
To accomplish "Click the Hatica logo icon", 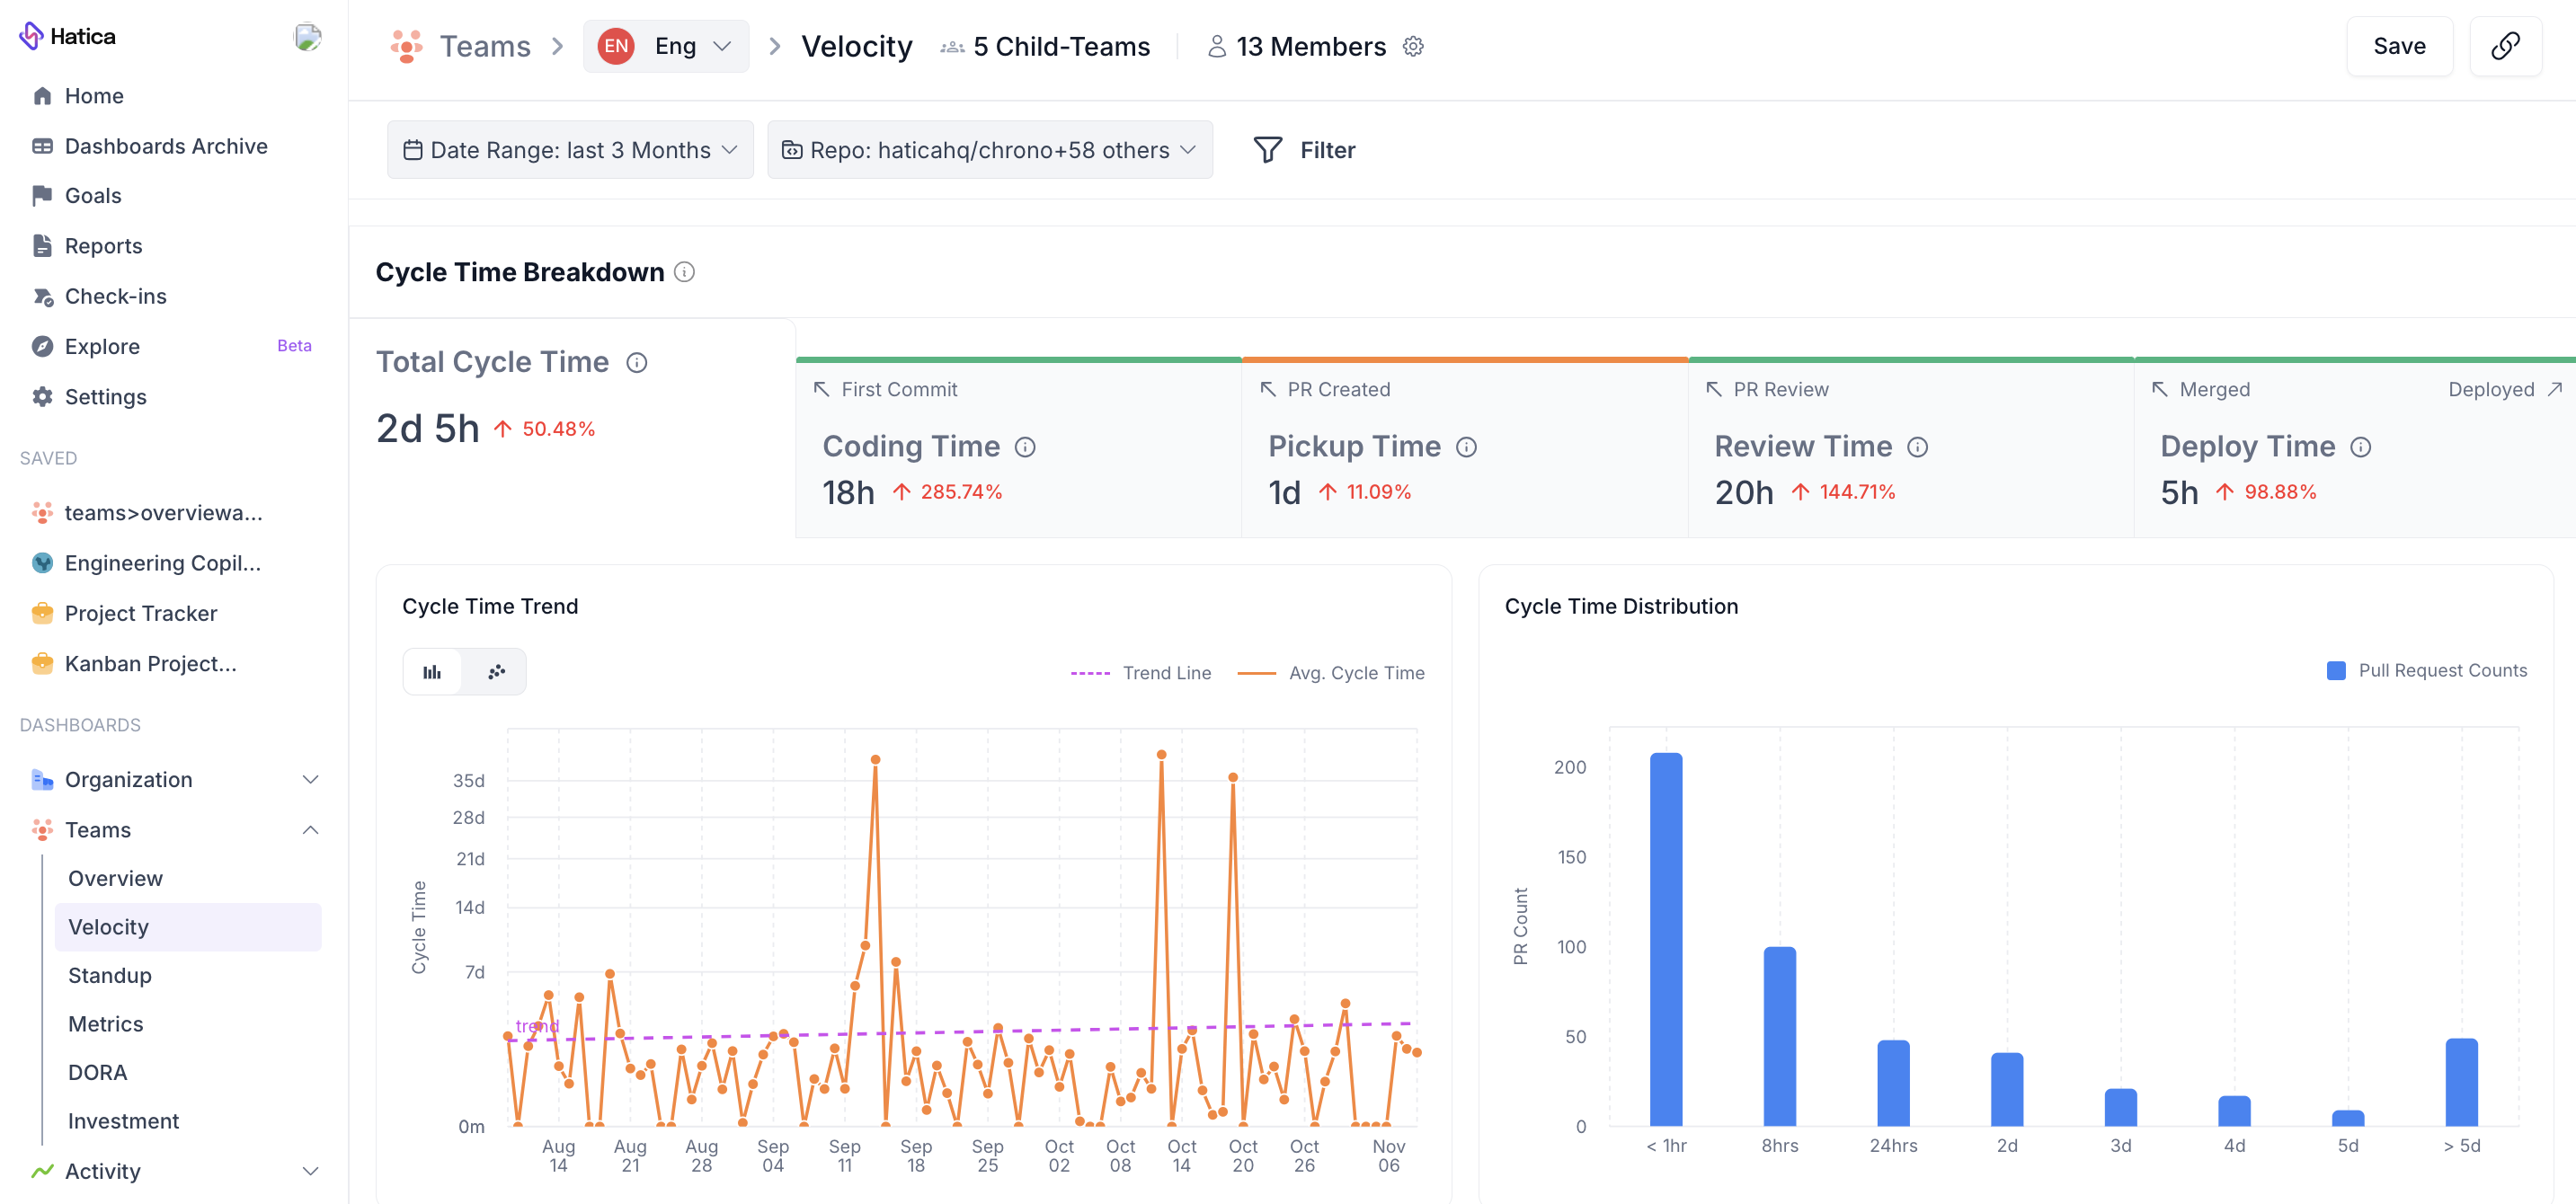I will [31, 36].
